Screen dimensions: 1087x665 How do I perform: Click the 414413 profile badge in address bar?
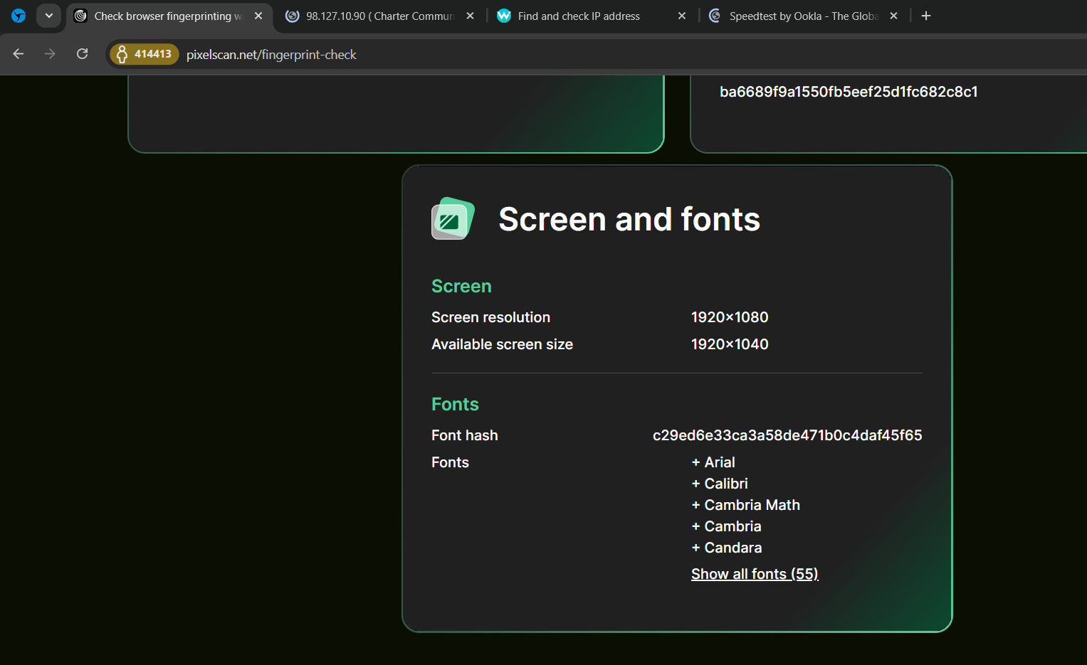tap(144, 54)
